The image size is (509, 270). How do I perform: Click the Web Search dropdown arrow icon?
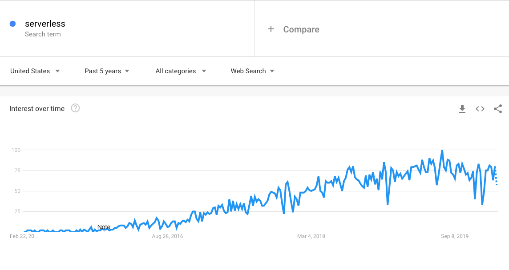(273, 71)
